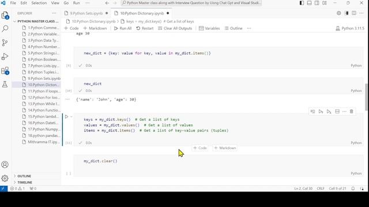Open the Go menu
This screenshot has height=207, width=369.
[x=66, y=3]
